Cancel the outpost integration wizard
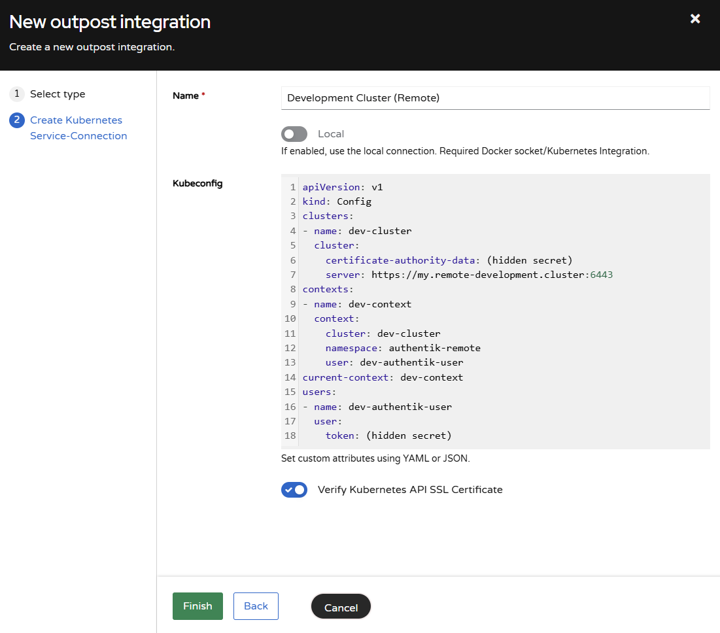This screenshot has width=720, height=633. tap(341, 607)
